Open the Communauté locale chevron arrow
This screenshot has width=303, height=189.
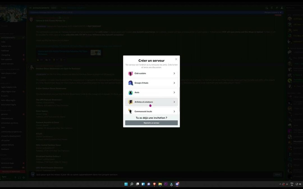coord(174,111)
